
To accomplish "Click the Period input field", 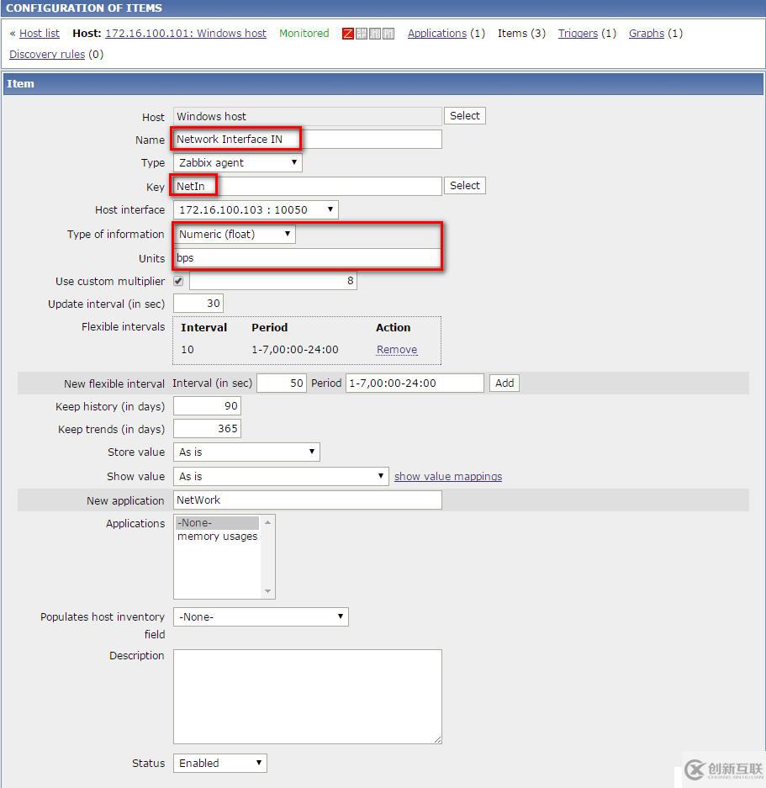I will click(x=415, y=383).
